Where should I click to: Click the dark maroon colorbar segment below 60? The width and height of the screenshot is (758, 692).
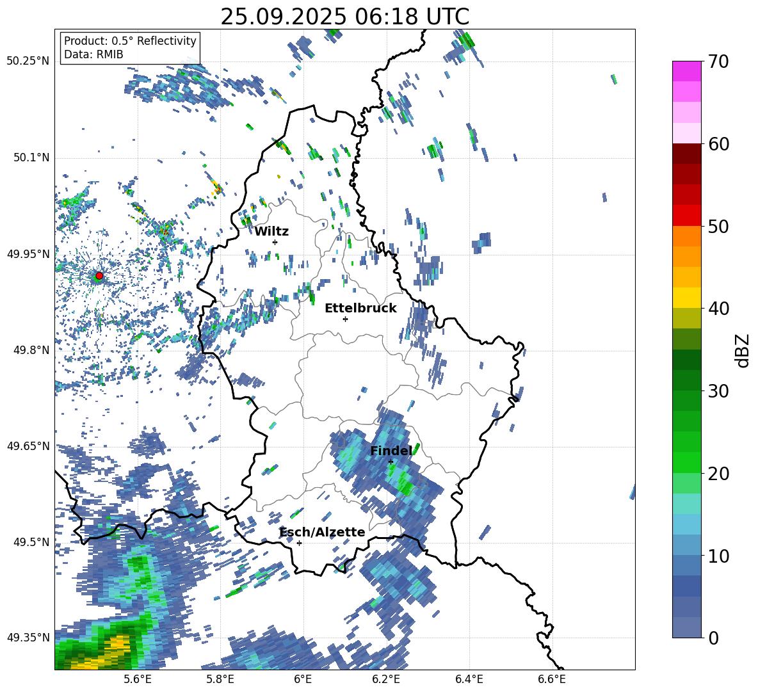(686, 154)
